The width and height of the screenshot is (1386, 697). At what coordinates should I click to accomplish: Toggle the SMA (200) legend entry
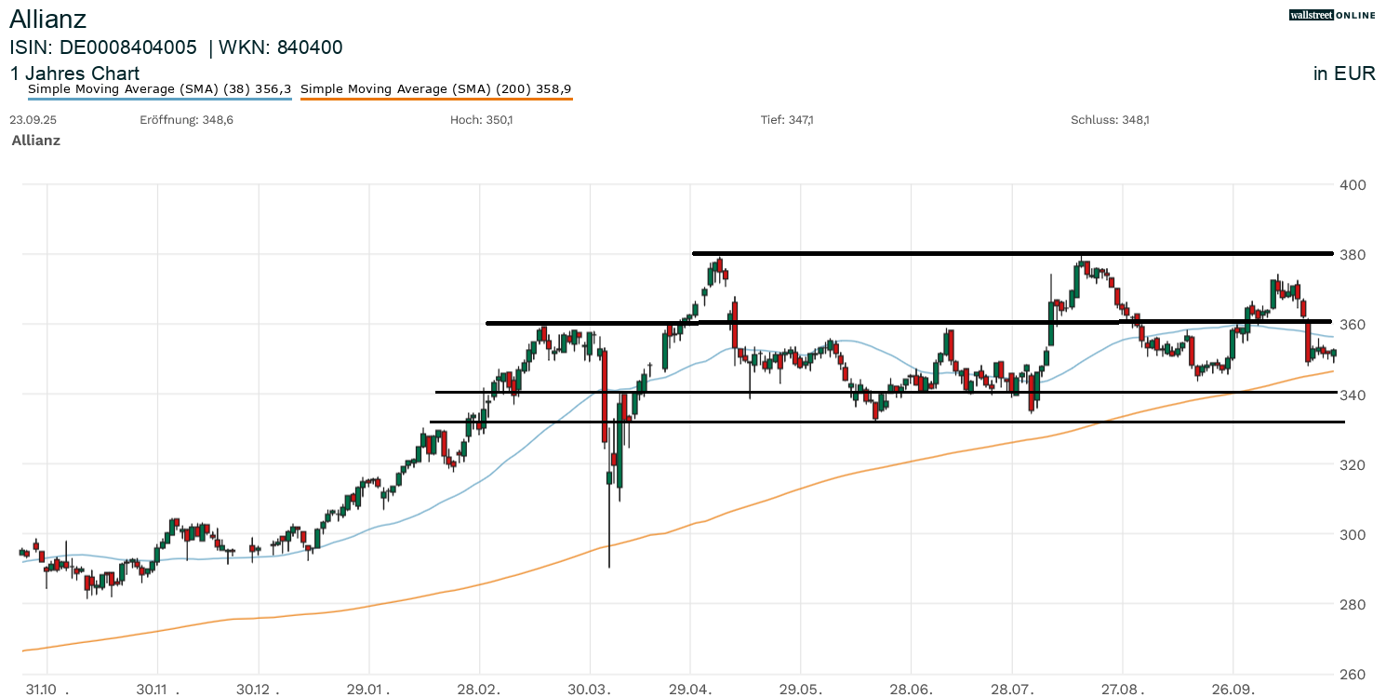pos(435,89)
